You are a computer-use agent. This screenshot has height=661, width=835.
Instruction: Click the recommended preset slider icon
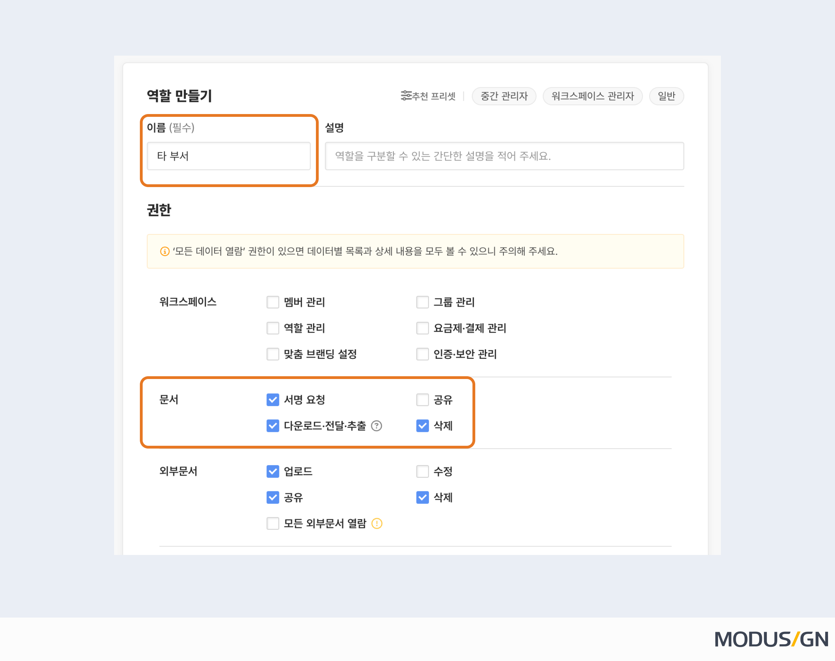pyautogui.click(x=406, y=96)
